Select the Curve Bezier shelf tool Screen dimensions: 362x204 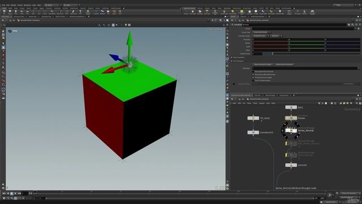tap(51, 12)
